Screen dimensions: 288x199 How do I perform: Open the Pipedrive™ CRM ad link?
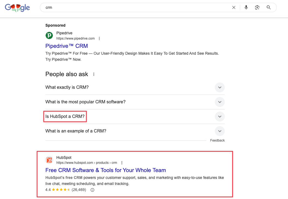click(67, 46)
